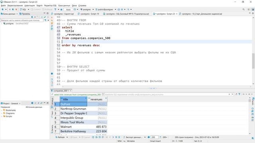Close the Project - General panel tab

click(20, 103)
